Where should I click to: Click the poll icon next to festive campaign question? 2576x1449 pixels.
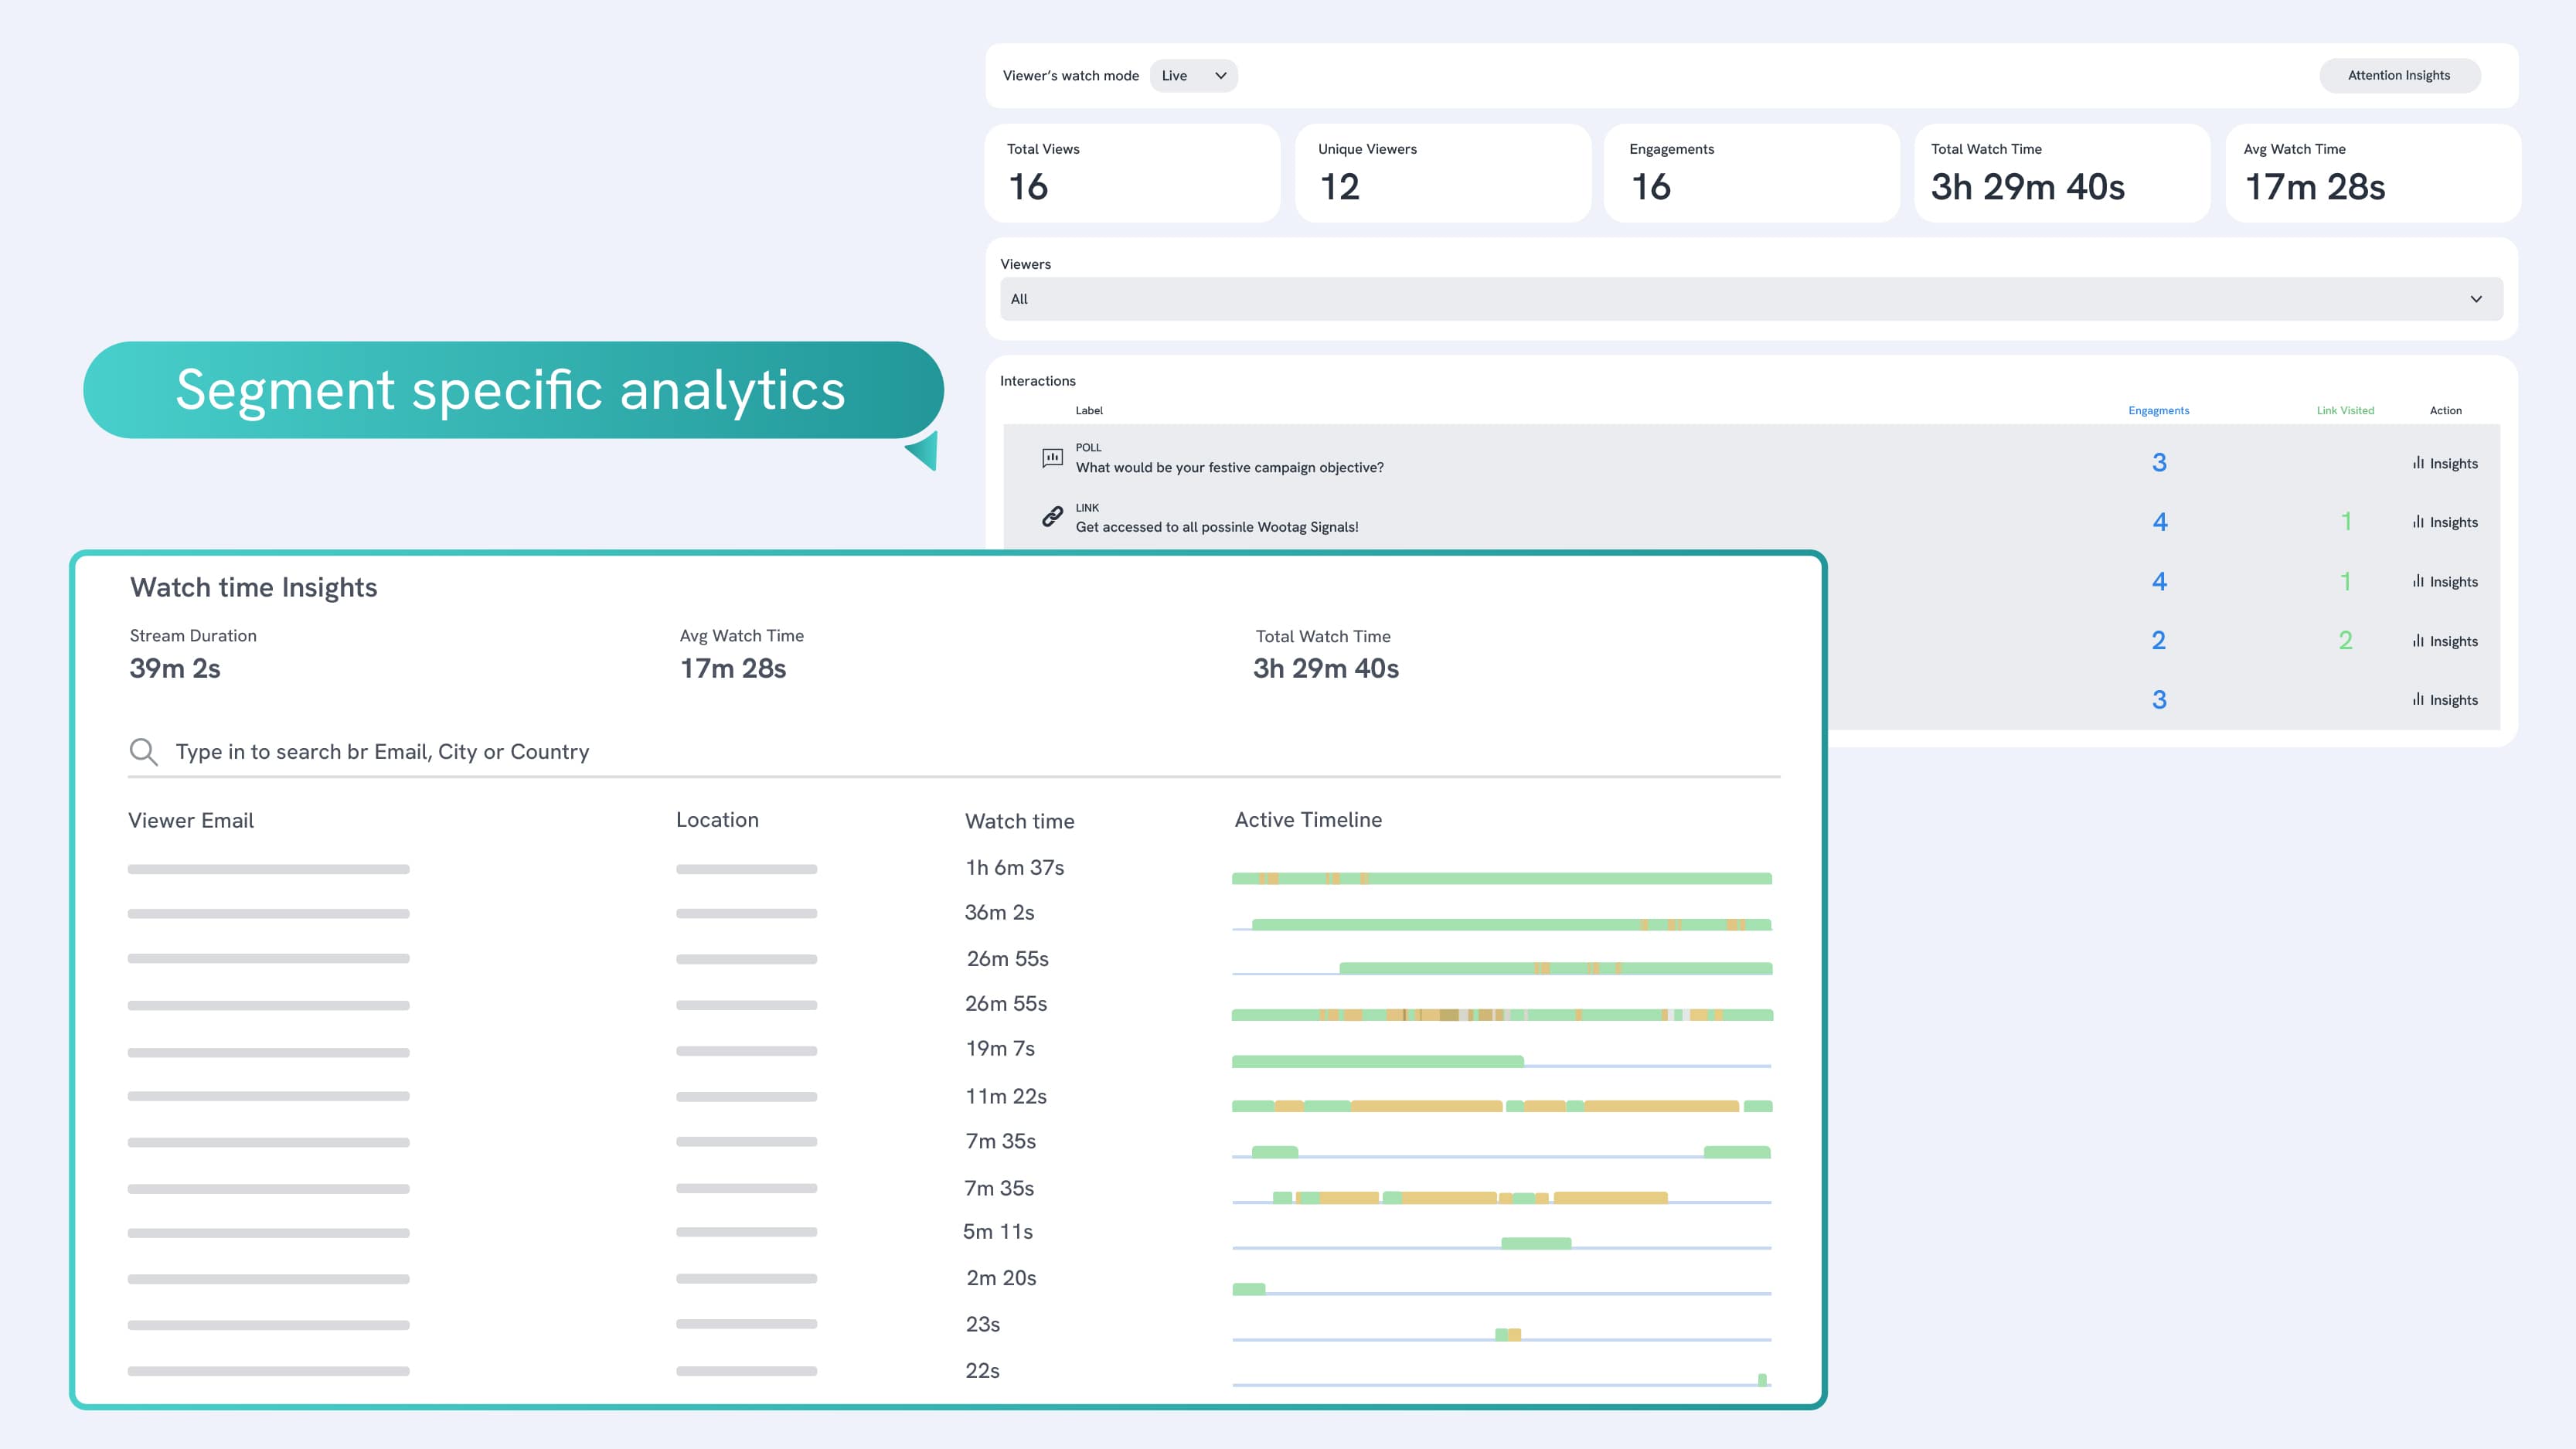tap(1051, 458)
